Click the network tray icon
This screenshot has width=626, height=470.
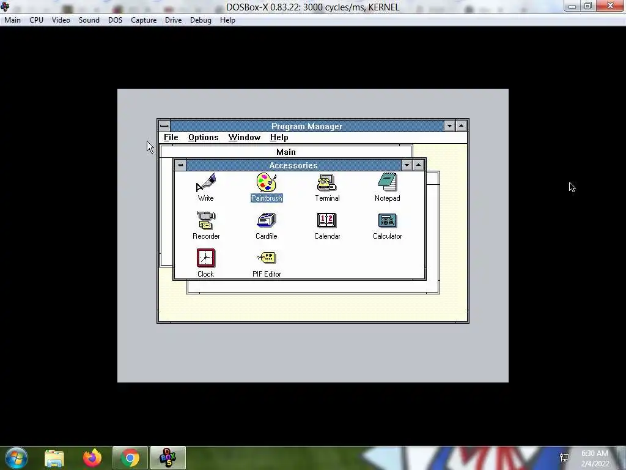(x=564, y=458)
